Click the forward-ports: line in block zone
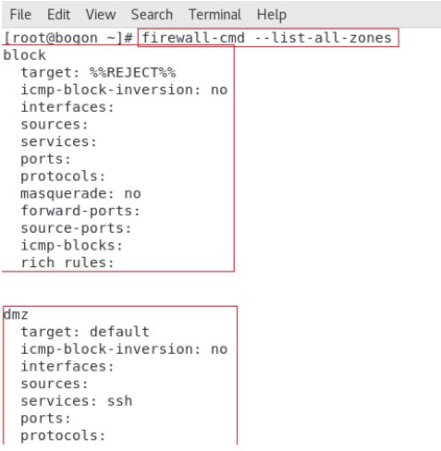This screenshot has width=441, height=451. (x=80, y=211)
